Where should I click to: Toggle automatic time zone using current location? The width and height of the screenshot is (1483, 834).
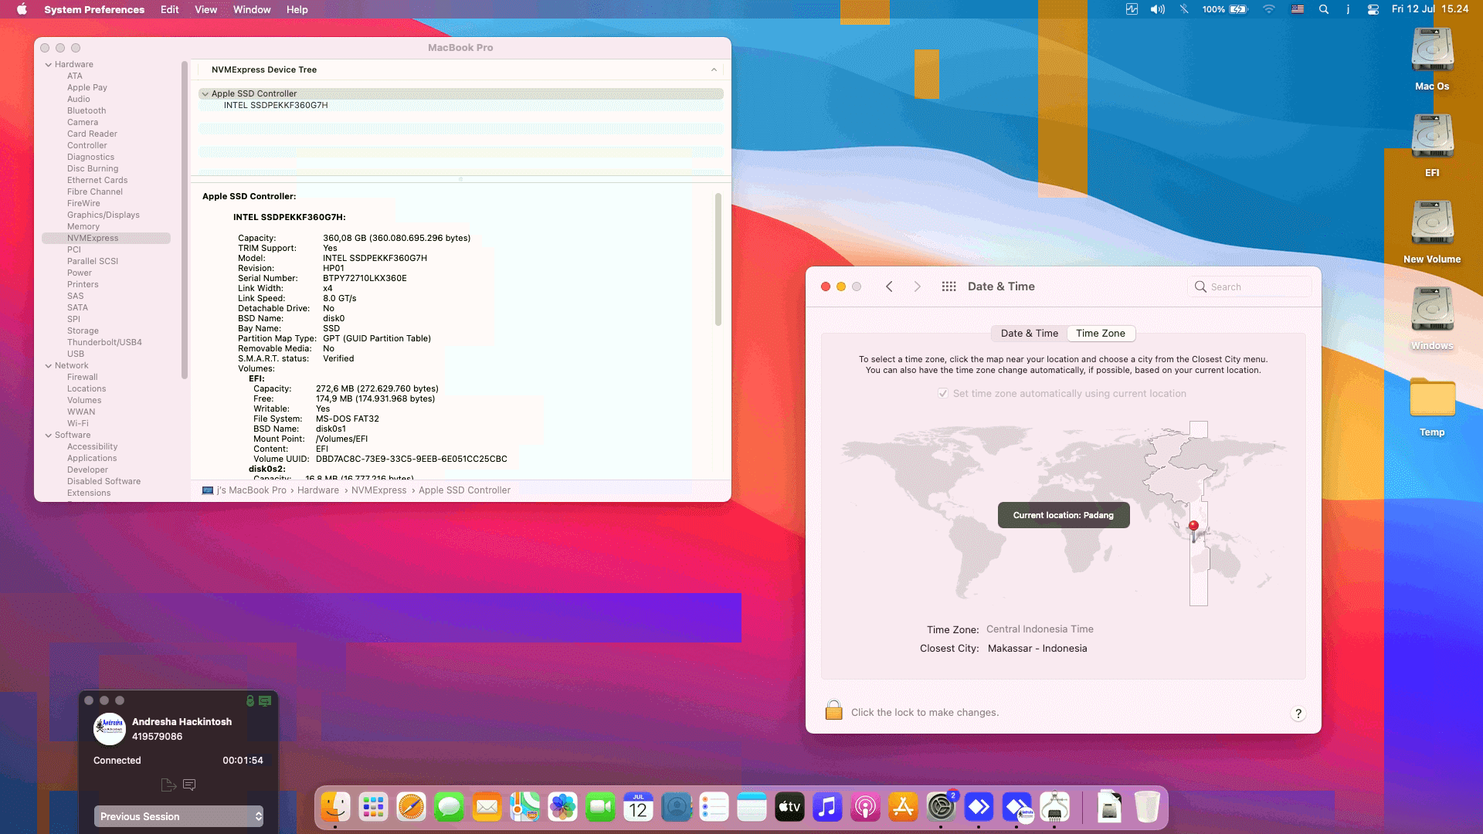(x=943, y=394)
